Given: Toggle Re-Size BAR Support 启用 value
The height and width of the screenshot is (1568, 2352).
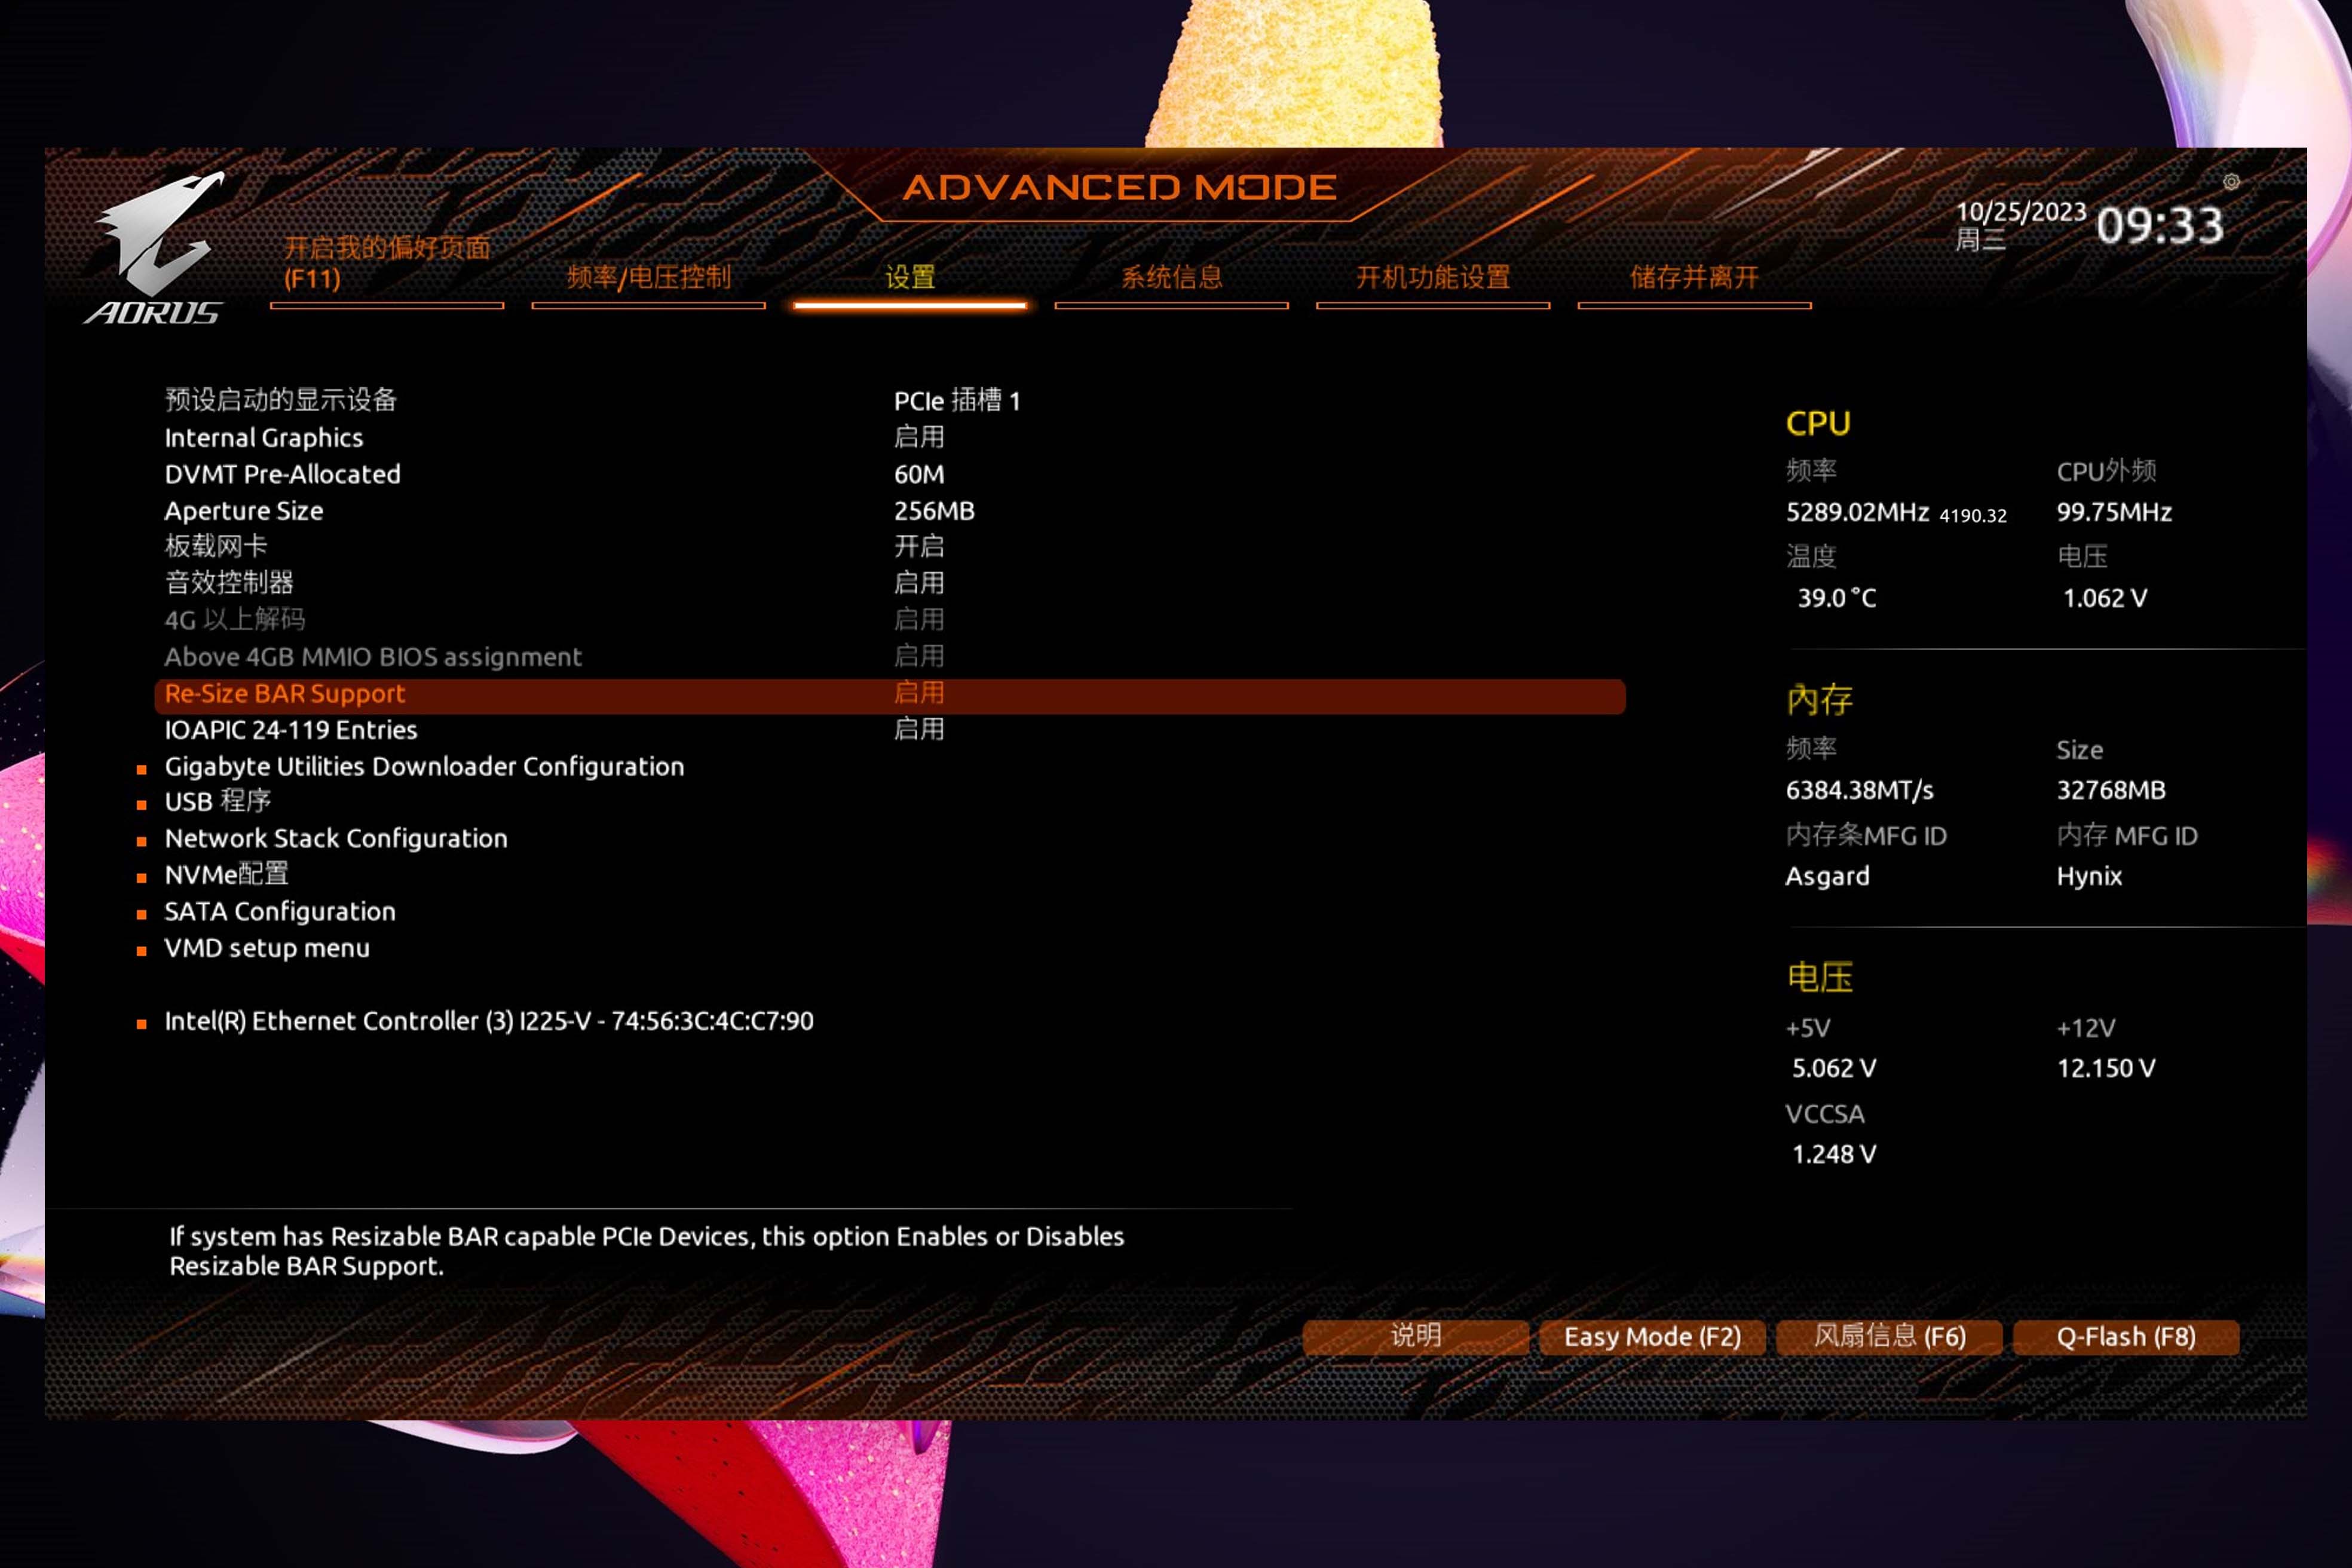Looking at the screenshot, I should pos(919,693).
